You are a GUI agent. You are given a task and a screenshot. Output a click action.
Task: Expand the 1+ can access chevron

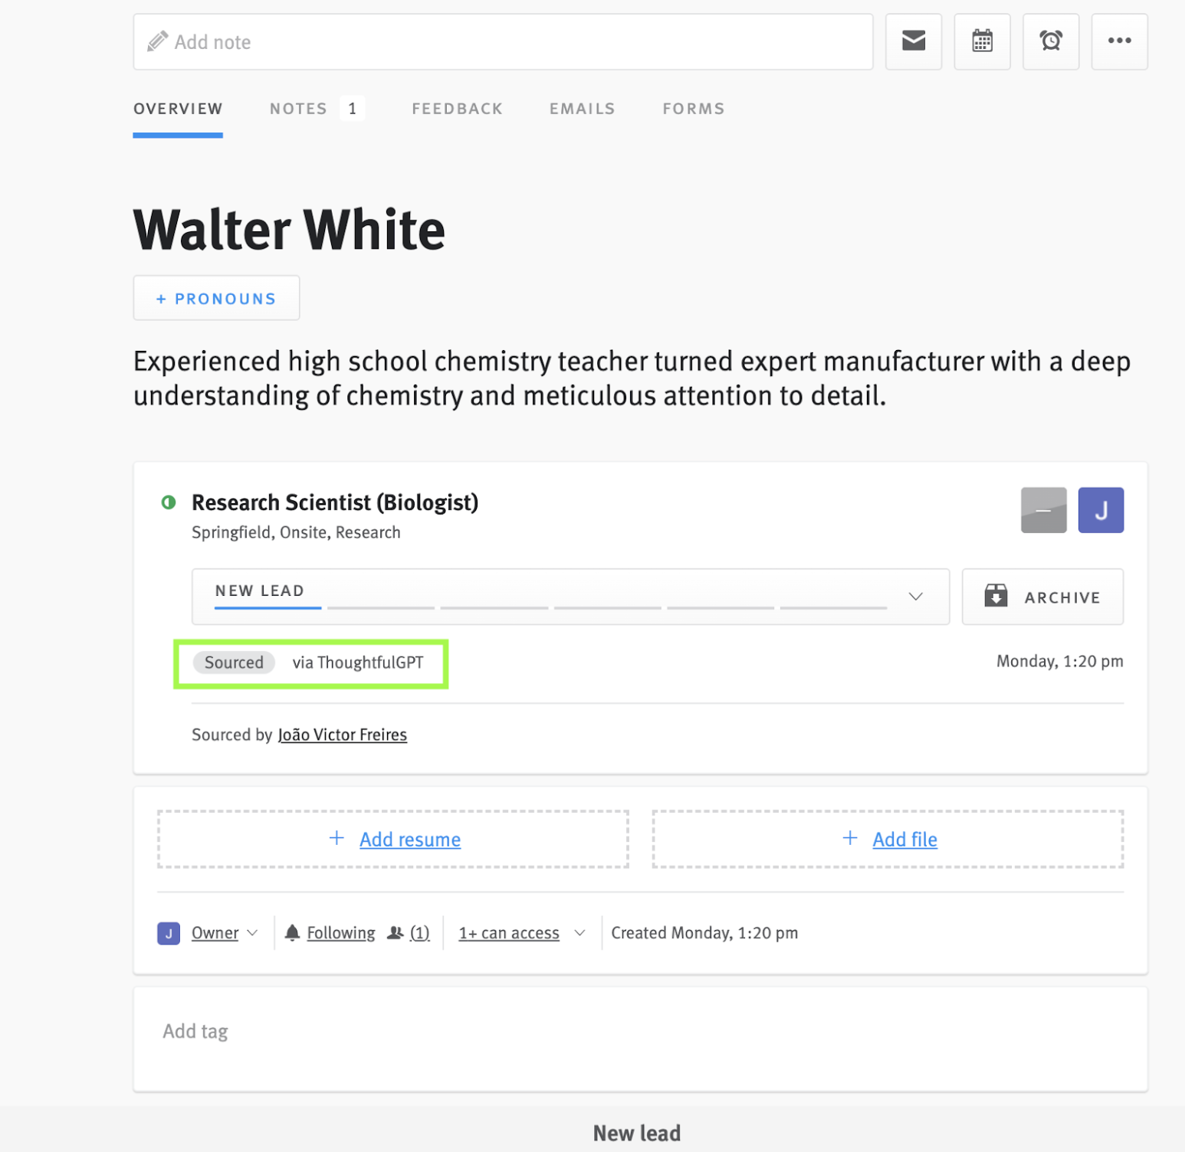(579, 933)
